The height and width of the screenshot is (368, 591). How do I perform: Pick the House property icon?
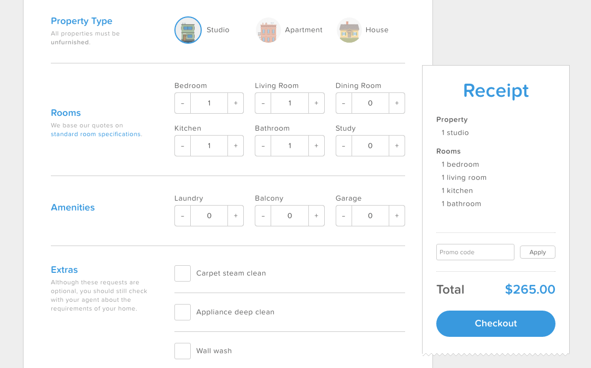point(349,30)
